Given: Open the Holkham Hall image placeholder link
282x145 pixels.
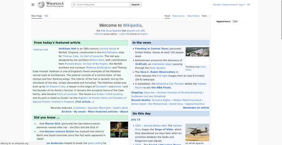Looking at the screenshot, I should [41, 50].
